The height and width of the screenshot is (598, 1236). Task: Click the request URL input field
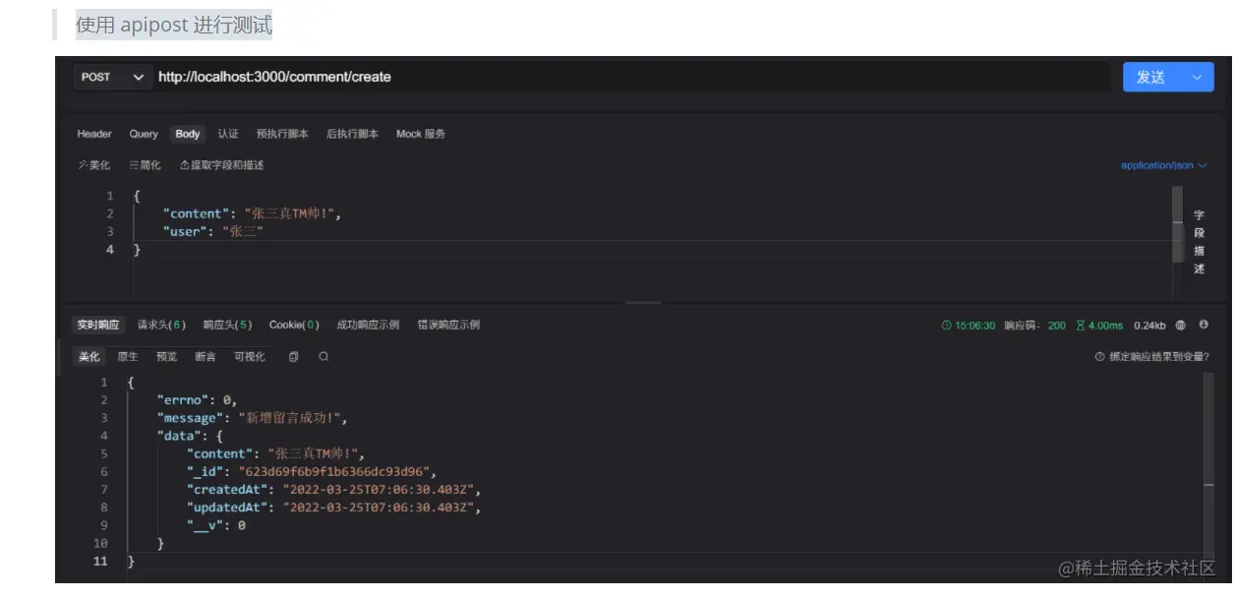point(632,77)
